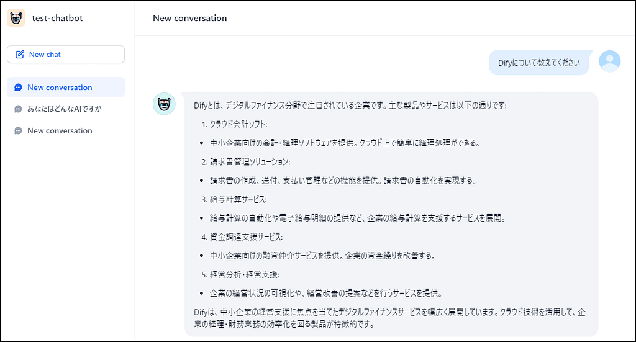Click the Difyについて教えてください message bubble
The height and width of the screenshot is (342, 636).
(538, 63)
